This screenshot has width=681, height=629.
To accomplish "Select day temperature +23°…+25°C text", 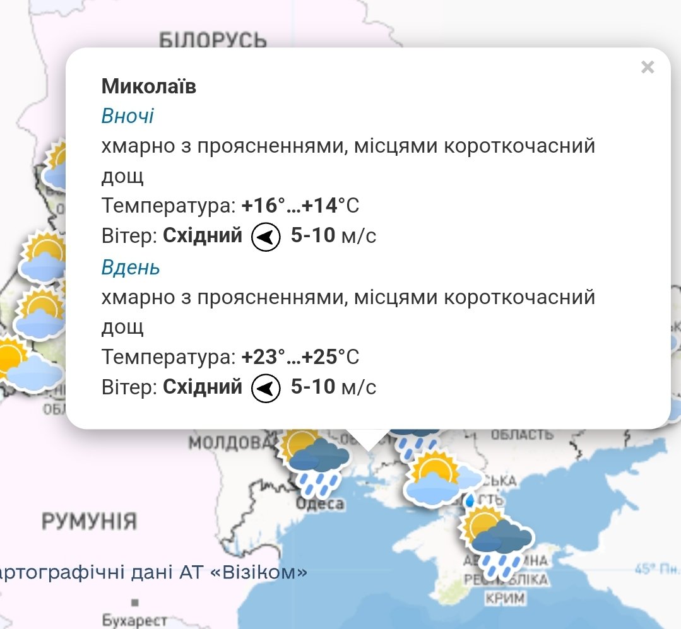I will [300, 358].
